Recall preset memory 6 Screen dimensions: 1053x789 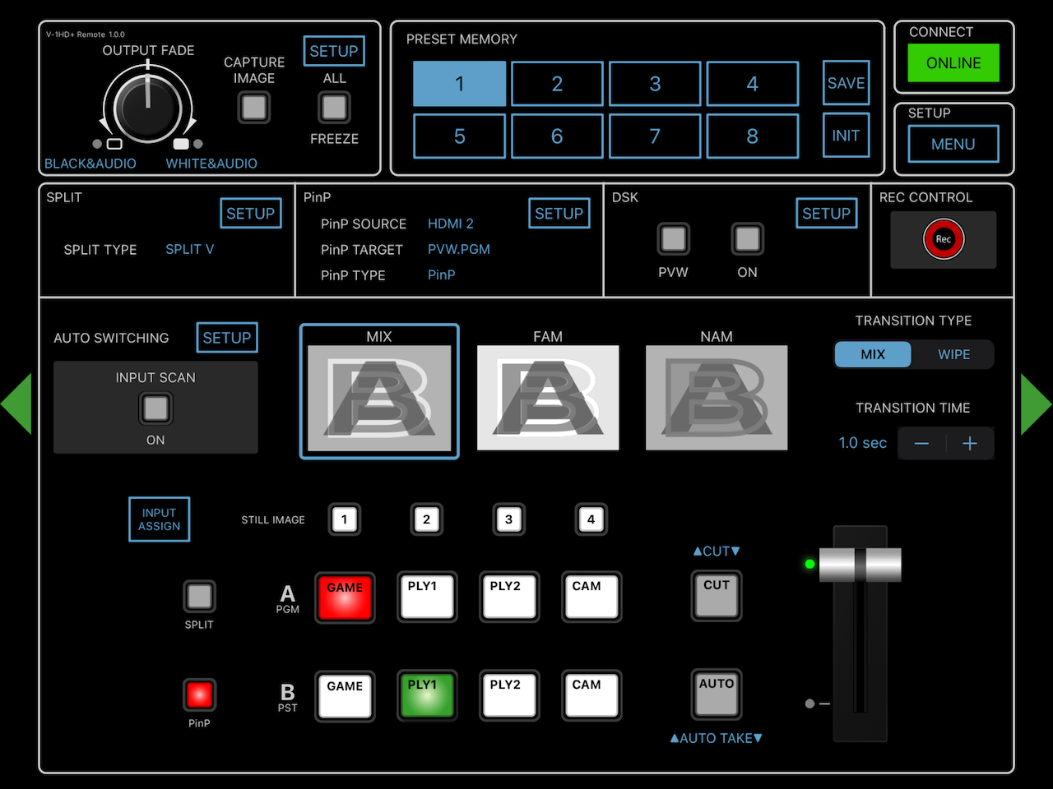(x=557, y=136)
